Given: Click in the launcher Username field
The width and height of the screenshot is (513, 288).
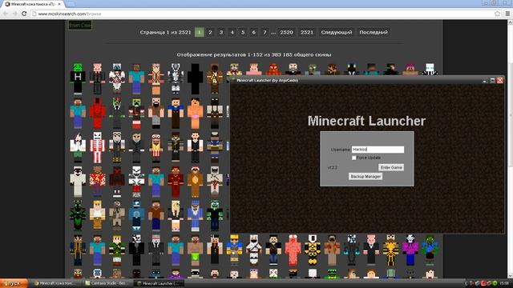Looking at the screenshot, I should pos(378,150).
